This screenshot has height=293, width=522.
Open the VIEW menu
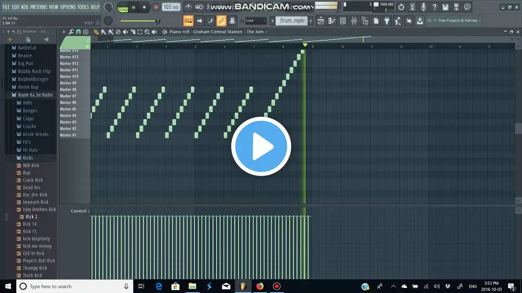(54, 7)
